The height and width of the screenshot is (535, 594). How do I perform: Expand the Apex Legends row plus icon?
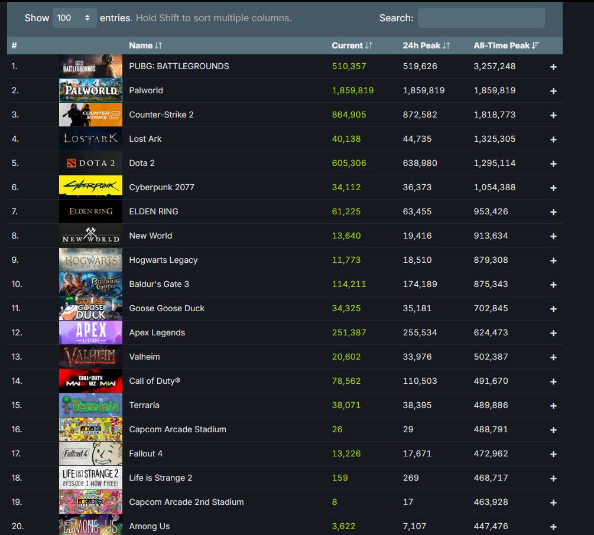coord(553,333)
